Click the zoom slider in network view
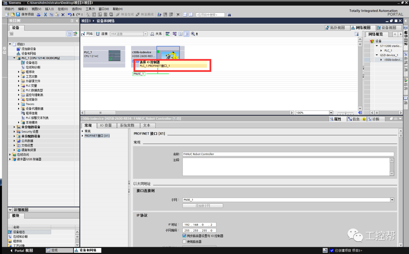Screen dimensions: 409x254 point(345,113)
